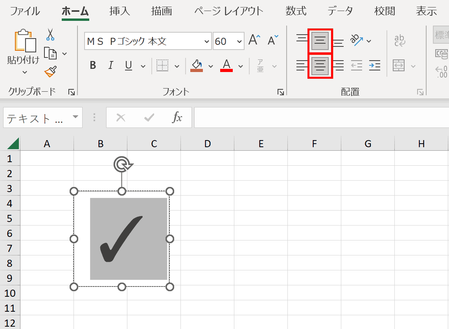Click the Paste clipboard icon
This screenshot has height=329, width=449.
point(25,41)
